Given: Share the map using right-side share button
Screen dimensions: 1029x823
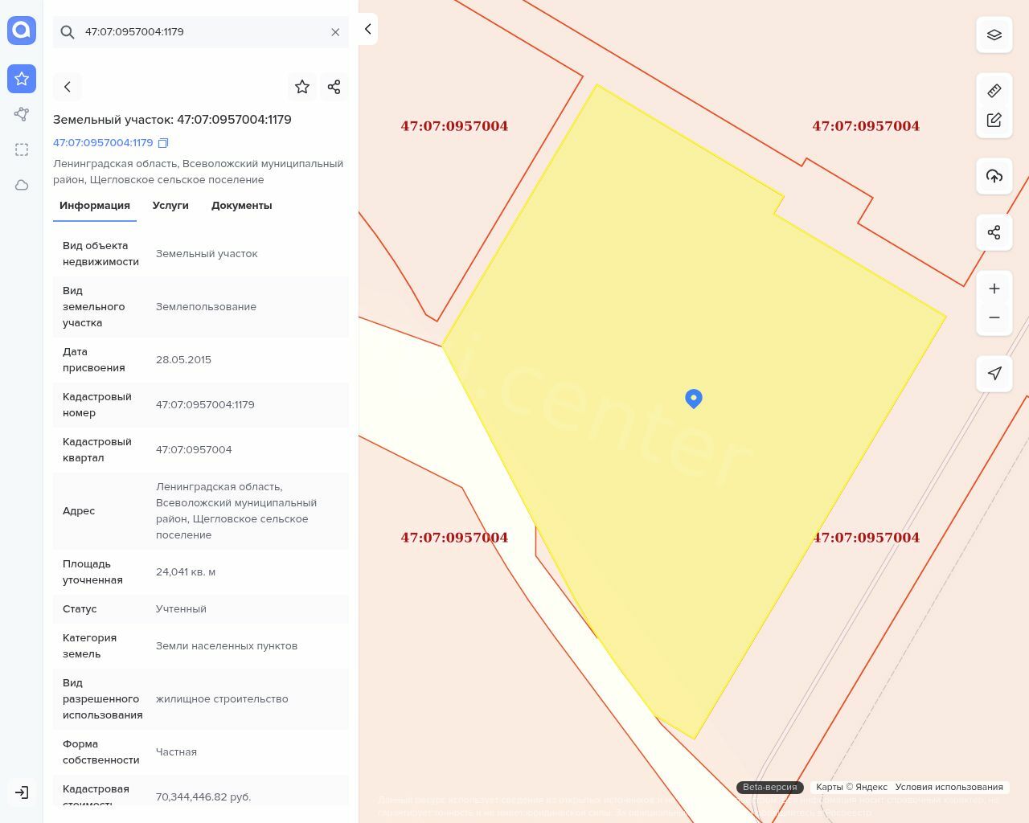Looking at the screenshot, I should [994, 232].
